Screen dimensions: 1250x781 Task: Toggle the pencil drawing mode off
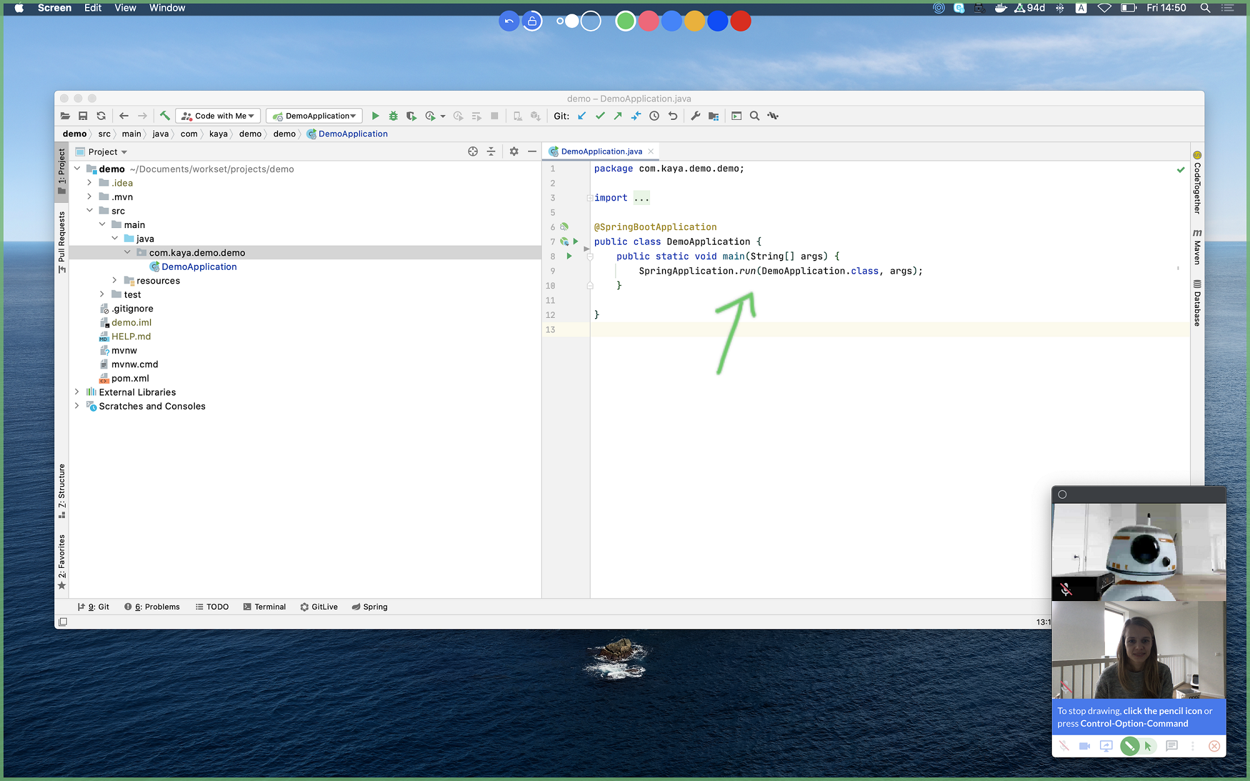[x=1129, y=746]
